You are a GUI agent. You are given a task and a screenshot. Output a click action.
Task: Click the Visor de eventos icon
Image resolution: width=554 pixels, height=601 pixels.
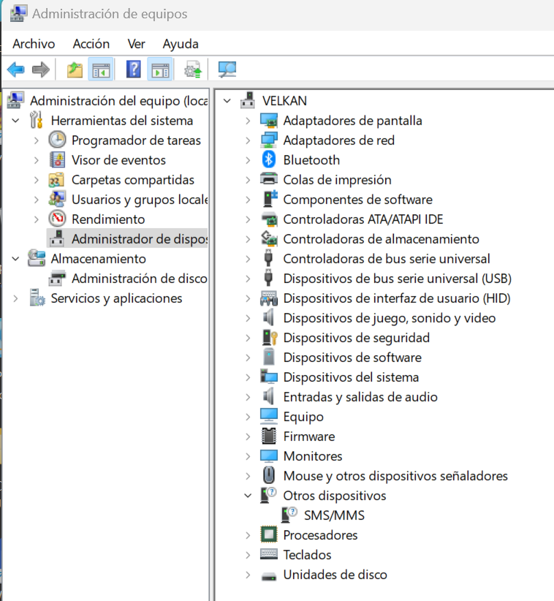58,159
